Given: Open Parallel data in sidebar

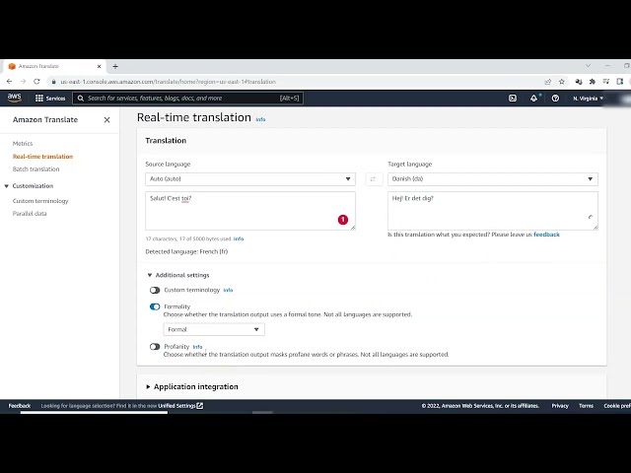Looking at the screenshot, I should point(30,214).
